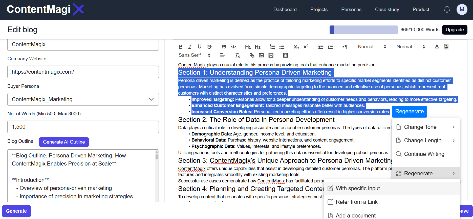This screenshot has width=473, height=219.
Task: Insert code block
Action: [233, 47]
